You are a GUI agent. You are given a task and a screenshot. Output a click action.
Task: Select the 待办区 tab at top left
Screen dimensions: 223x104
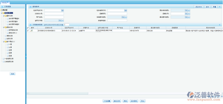tap(4, 3)
